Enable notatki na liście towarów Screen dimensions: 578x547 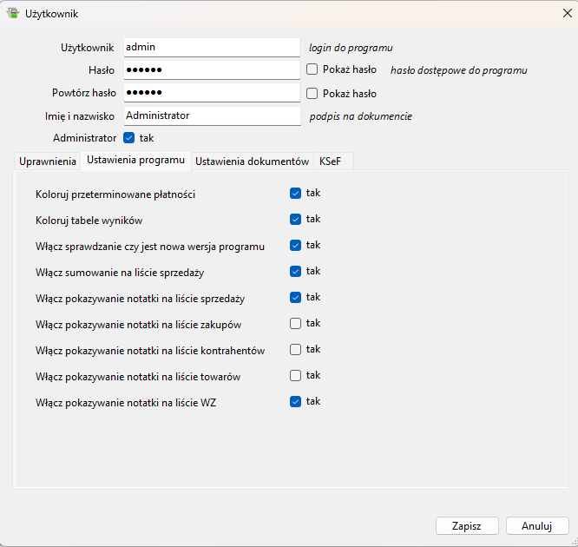296,376
